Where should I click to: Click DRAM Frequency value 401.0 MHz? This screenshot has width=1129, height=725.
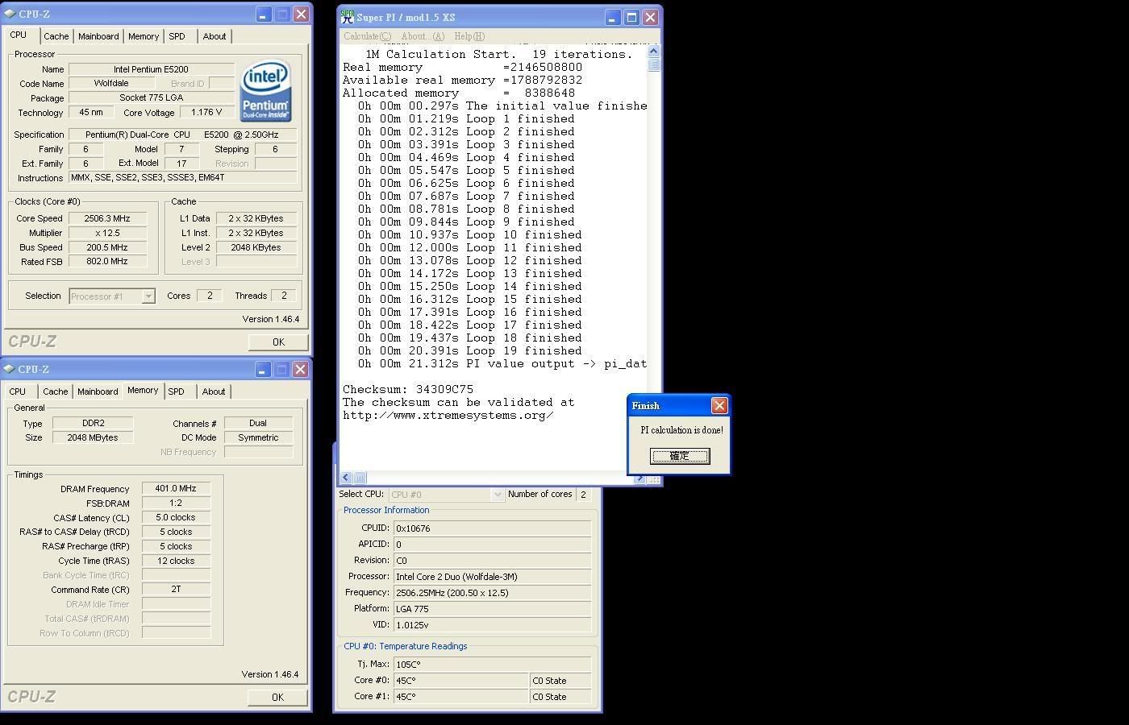tap(176, 488)
